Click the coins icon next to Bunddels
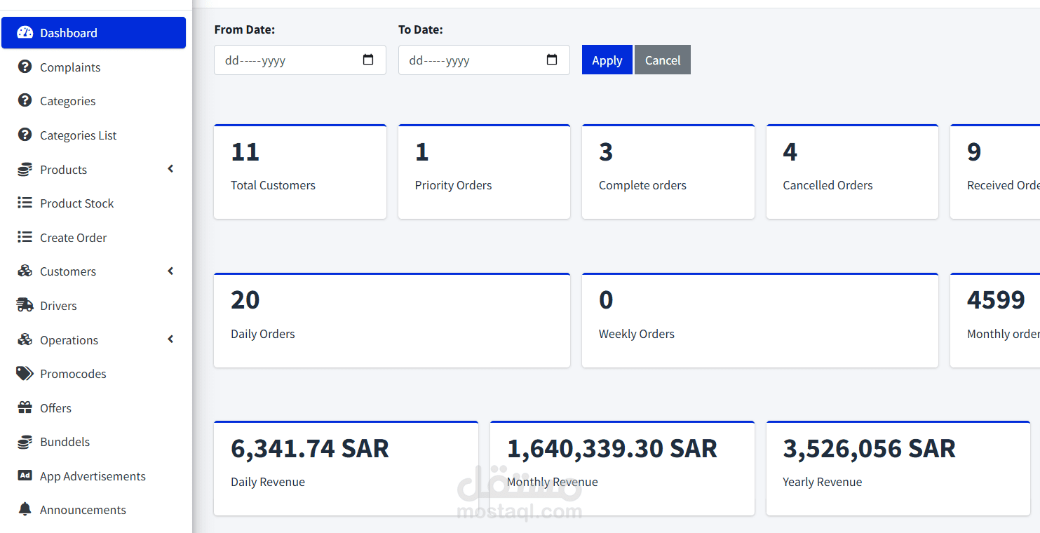1040x533 pixels. point(25,442)
